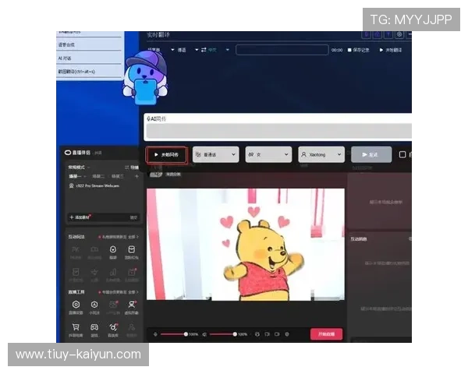
Task: Open the 中文 target language dropdown arrow
Action: coord(228,50)
